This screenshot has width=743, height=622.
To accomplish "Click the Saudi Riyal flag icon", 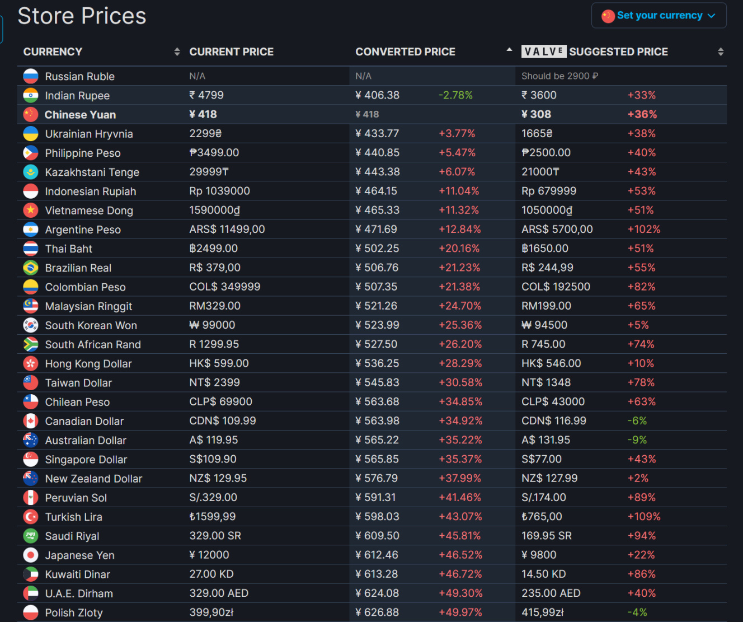I will coord(31,536).
